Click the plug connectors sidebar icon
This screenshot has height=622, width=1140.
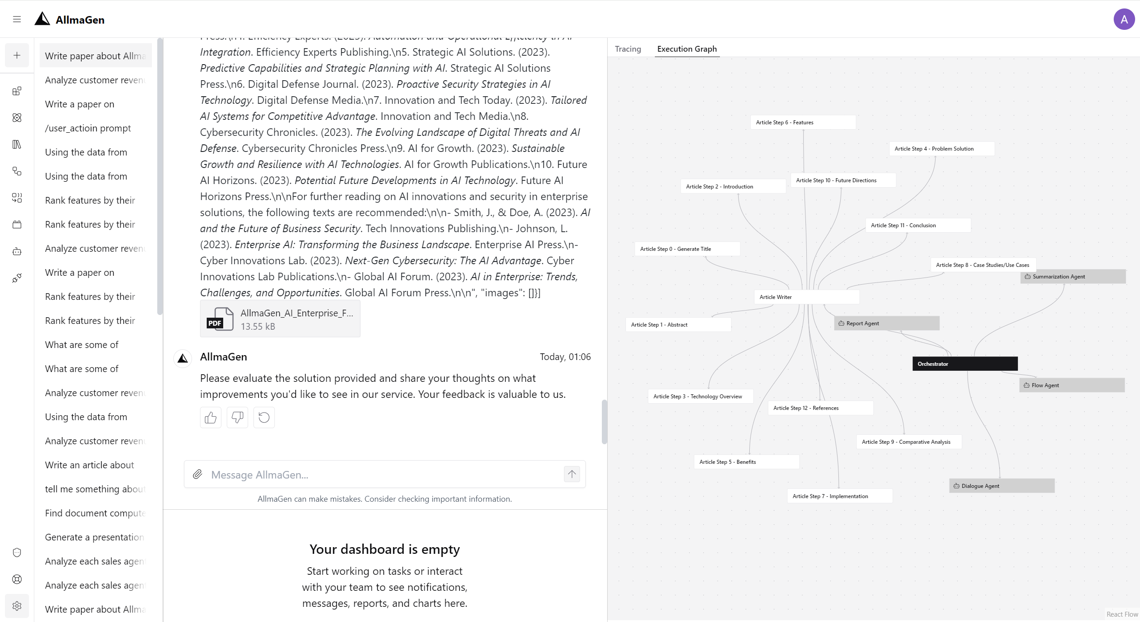[x=17, y=278]
